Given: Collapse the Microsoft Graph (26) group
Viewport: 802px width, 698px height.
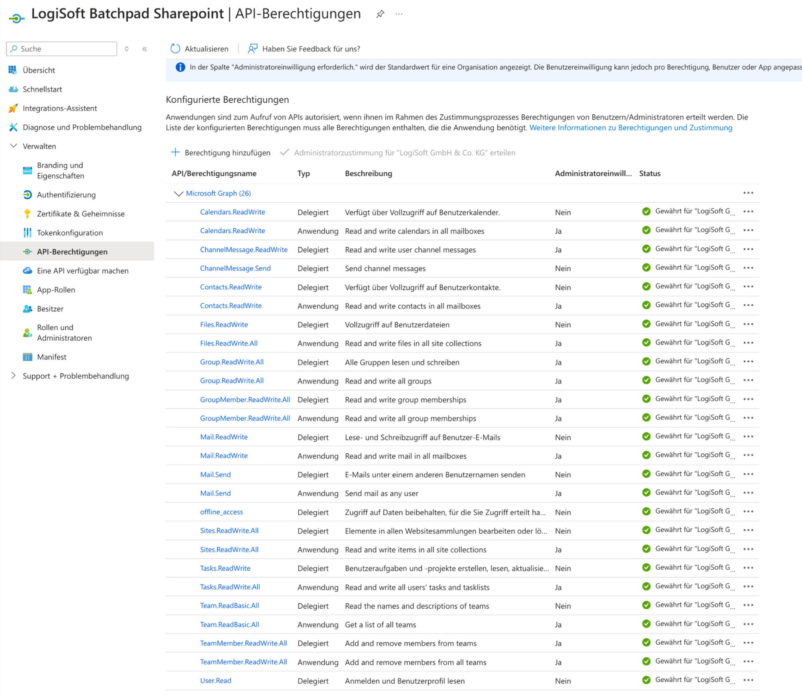Looking at the screenshot, I should click(x=178, y=193).
